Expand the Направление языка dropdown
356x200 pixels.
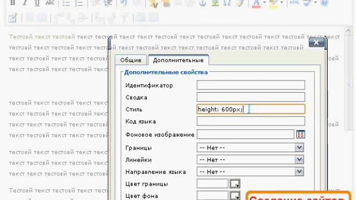(299, 172)
